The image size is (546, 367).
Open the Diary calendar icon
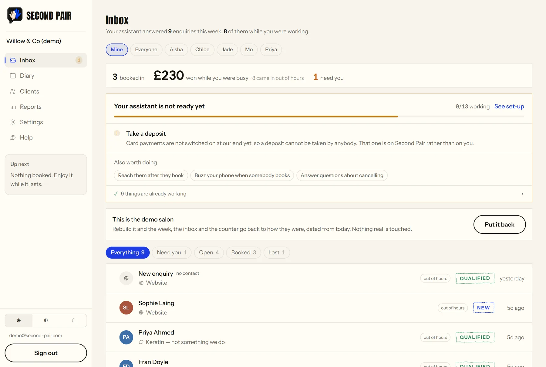[13, 76]
